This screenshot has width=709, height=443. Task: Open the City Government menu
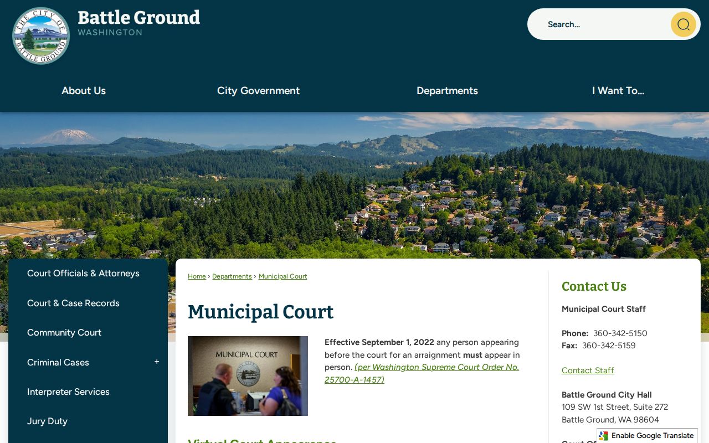[x=258, y=91]
